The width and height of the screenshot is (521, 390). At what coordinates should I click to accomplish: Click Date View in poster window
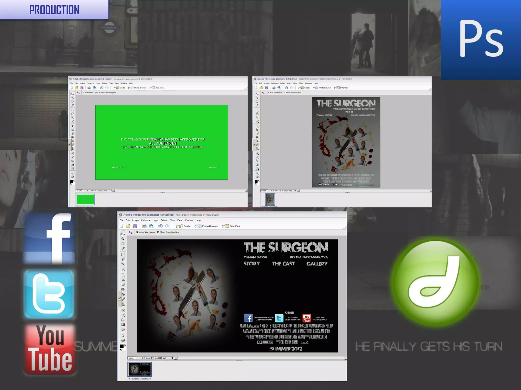(341, 88)
